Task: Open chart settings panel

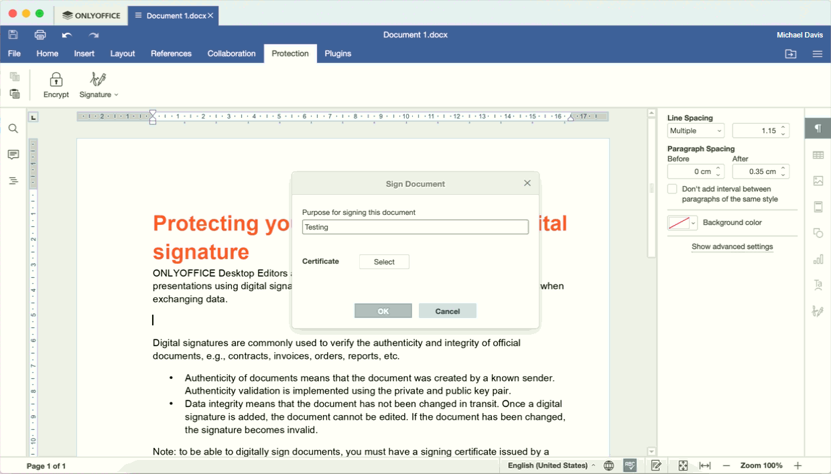Action: [x=818, y=259]
